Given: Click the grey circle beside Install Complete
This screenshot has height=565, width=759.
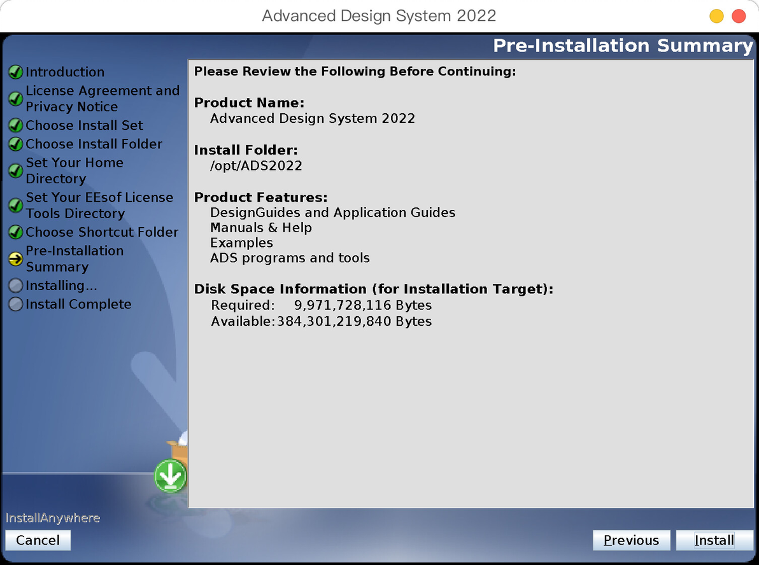Looking at the screenshot, I should pyautogui.click(x=15, y=304).
